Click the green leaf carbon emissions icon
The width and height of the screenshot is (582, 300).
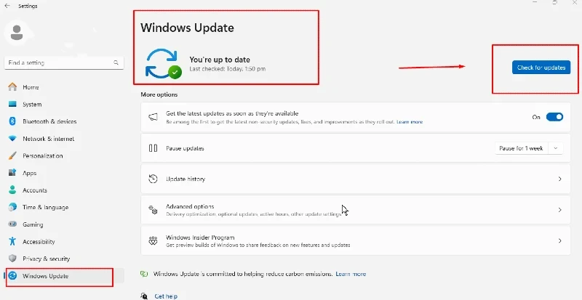(144, 274)
